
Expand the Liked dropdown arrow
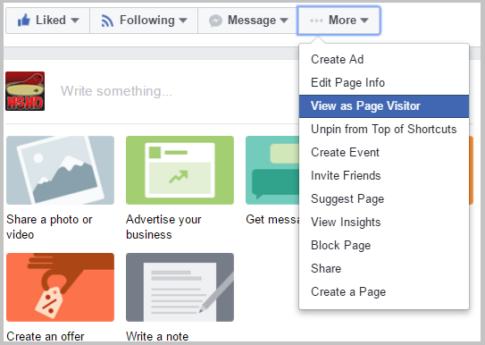[74, 21]
